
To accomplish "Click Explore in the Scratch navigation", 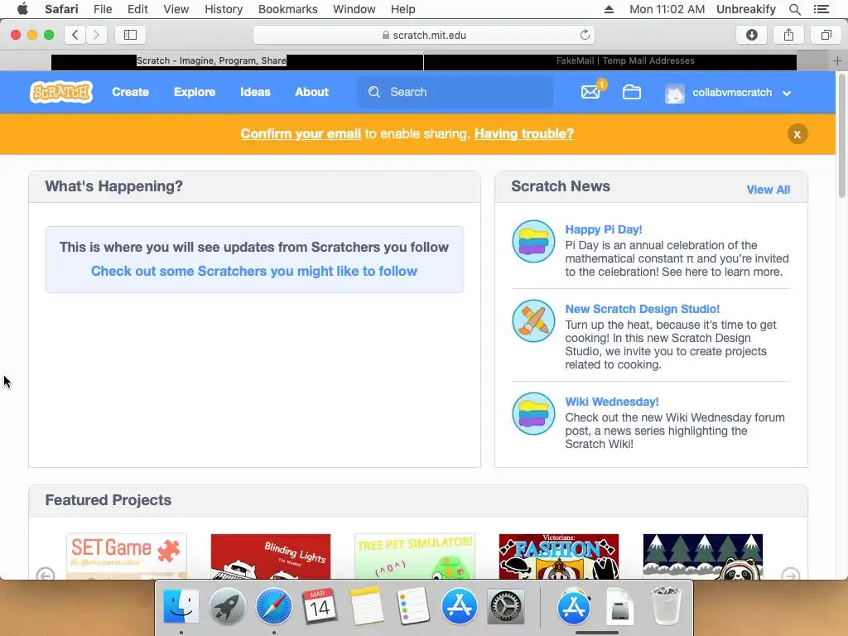I will 195,92.
